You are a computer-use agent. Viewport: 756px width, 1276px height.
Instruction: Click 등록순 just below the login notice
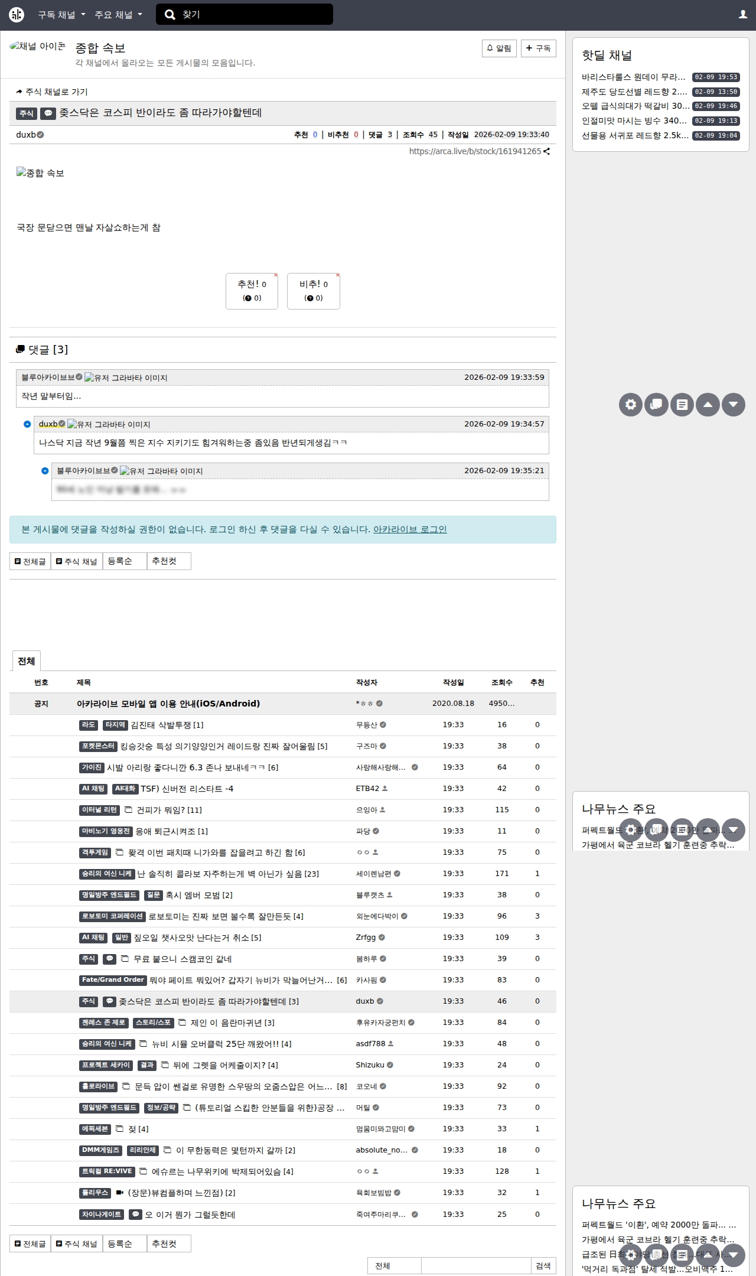[125, 561]
